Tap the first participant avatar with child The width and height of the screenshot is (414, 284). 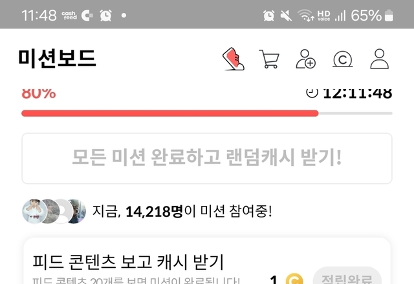(x=34, y=211)
